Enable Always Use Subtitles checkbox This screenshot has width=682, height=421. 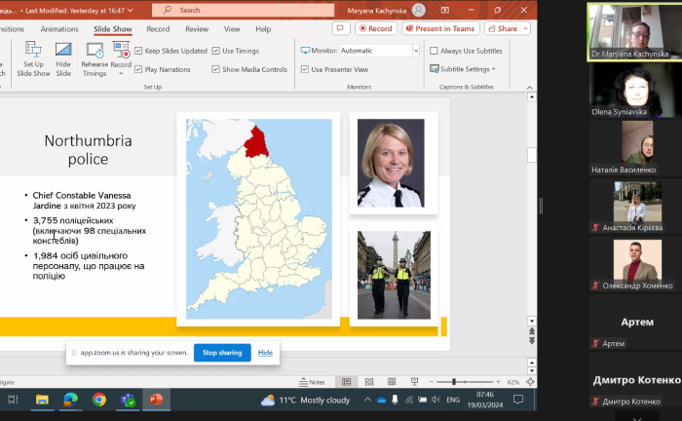434,51
